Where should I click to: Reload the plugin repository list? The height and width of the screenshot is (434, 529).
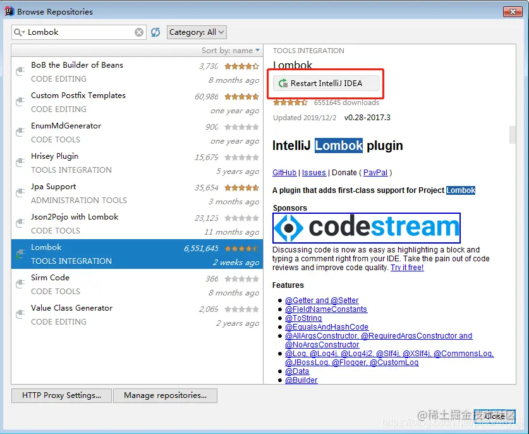155,32
